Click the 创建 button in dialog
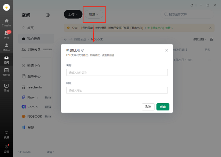Viewport: 221px width, 157px height. [163, 107]
